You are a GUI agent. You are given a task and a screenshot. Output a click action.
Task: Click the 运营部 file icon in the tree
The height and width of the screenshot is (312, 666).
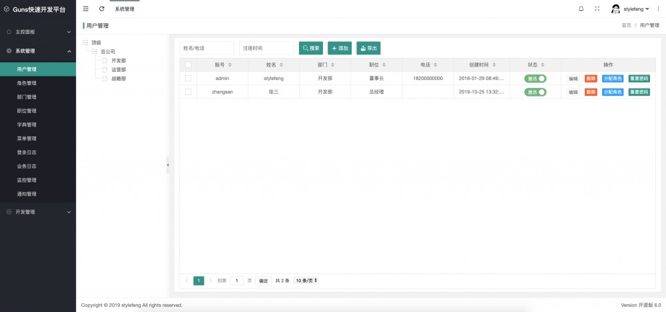pos(105,70)
